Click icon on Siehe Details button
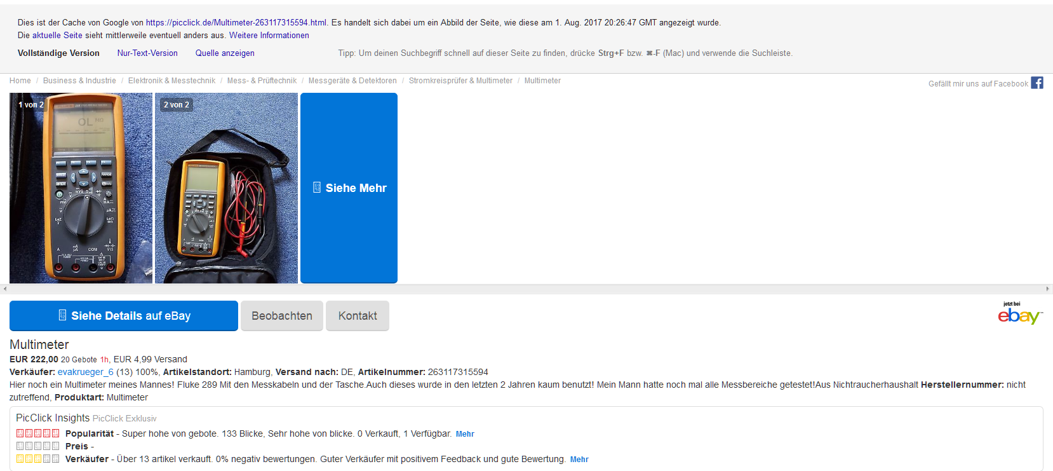This screenshot has width=1053, height=471. point(62,315)
